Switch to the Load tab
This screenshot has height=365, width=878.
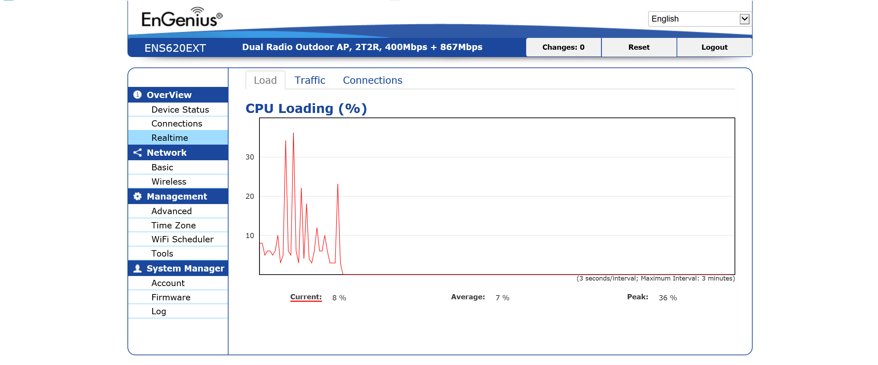coord(265,80)
